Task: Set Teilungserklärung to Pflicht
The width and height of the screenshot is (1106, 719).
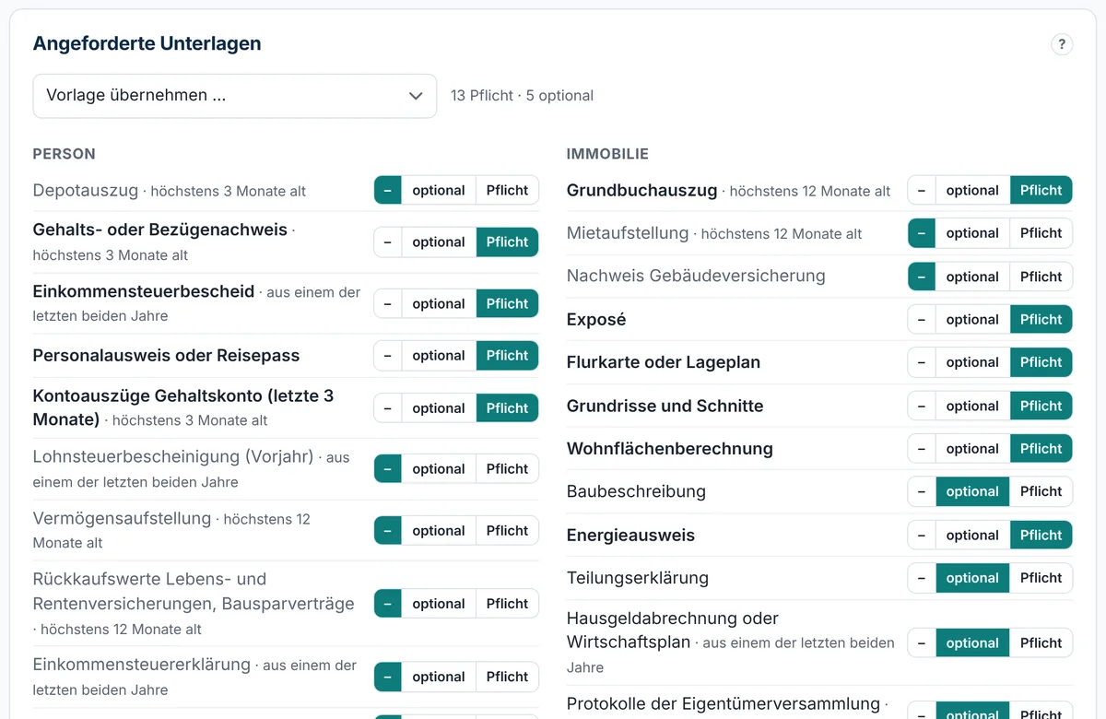Action: click(1041, 578)
